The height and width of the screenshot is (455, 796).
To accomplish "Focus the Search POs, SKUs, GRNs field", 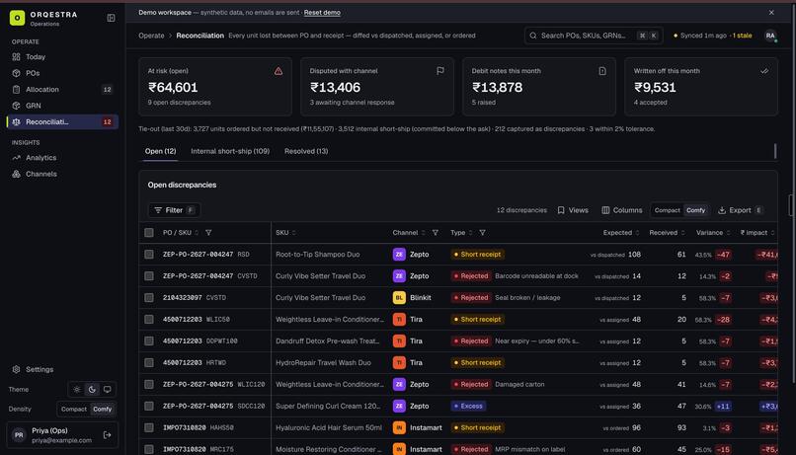I will (594, 36).
